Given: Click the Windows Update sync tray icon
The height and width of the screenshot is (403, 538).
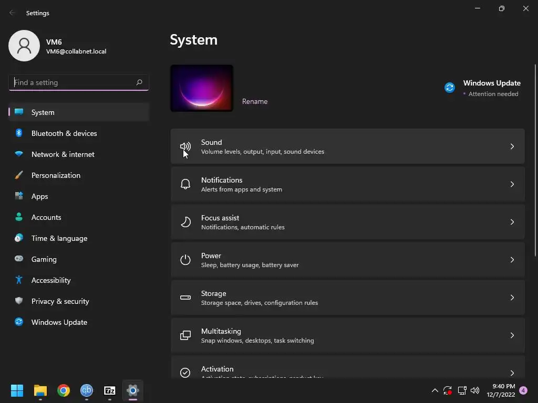Looking at the screenshot, I should pyautogui.click(x=448, y=390).
